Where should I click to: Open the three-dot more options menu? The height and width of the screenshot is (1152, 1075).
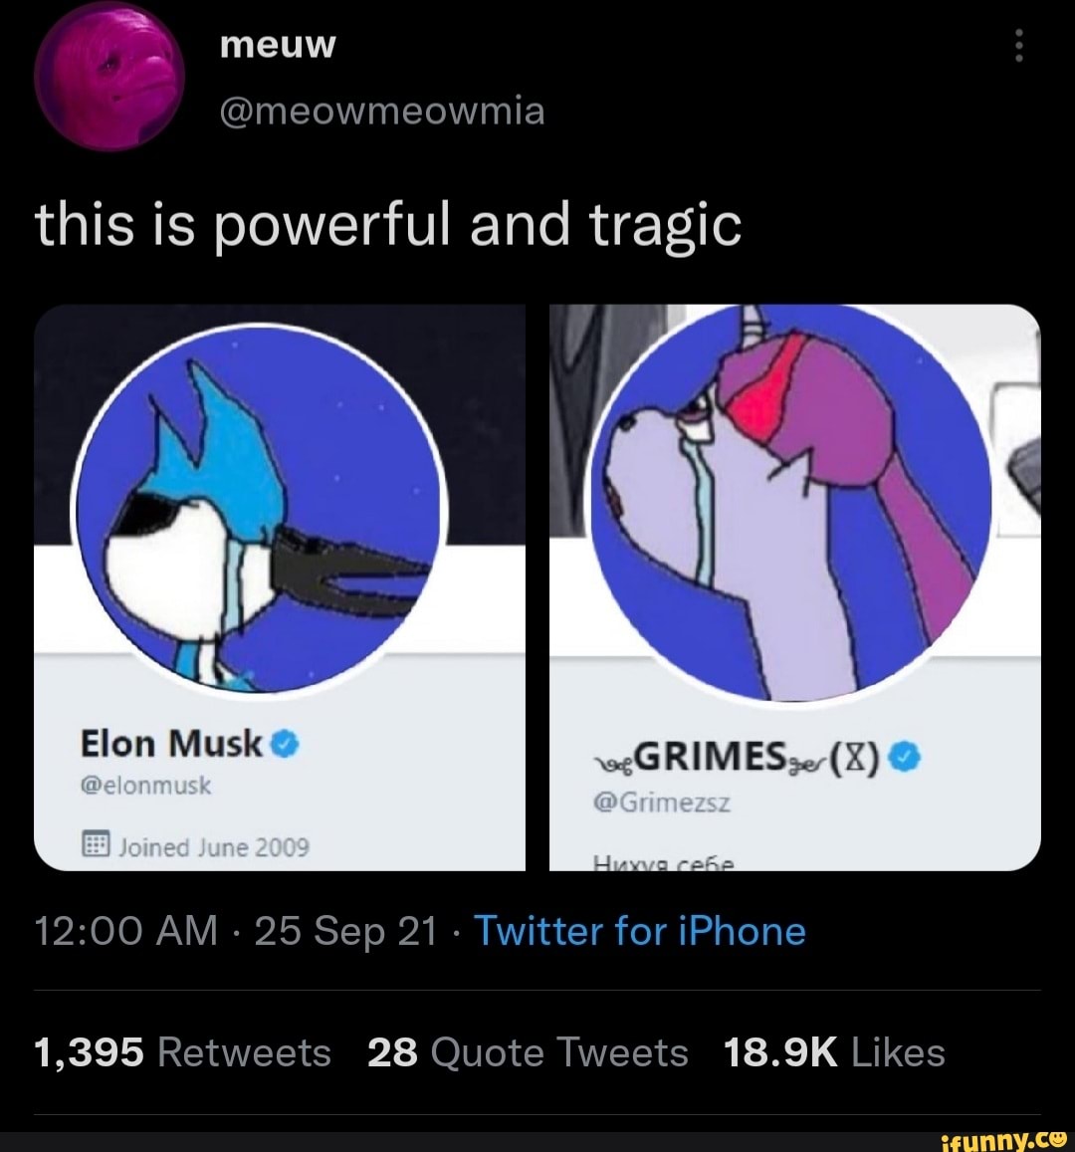(1018, 46)
